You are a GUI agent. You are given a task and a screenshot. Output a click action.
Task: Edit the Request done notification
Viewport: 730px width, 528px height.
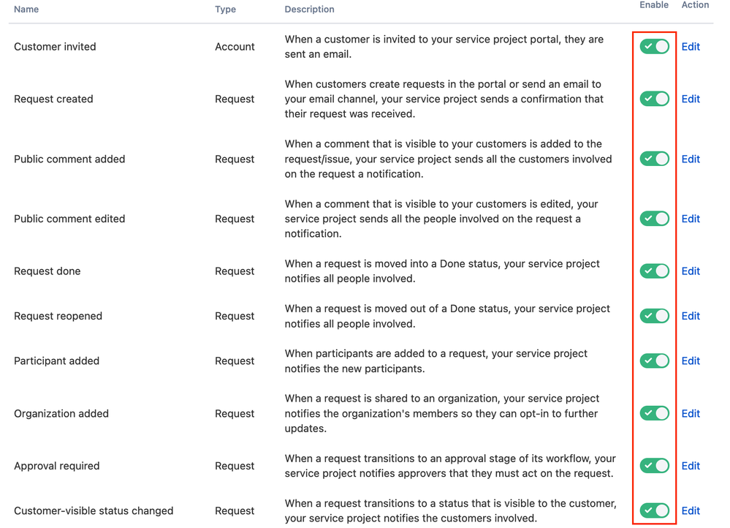[690, 271]
